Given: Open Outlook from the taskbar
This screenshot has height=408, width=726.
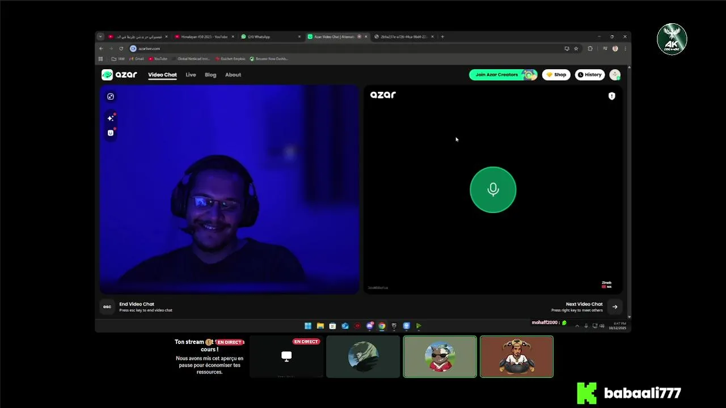Looking at the screenshot, I should click(345, 326).
